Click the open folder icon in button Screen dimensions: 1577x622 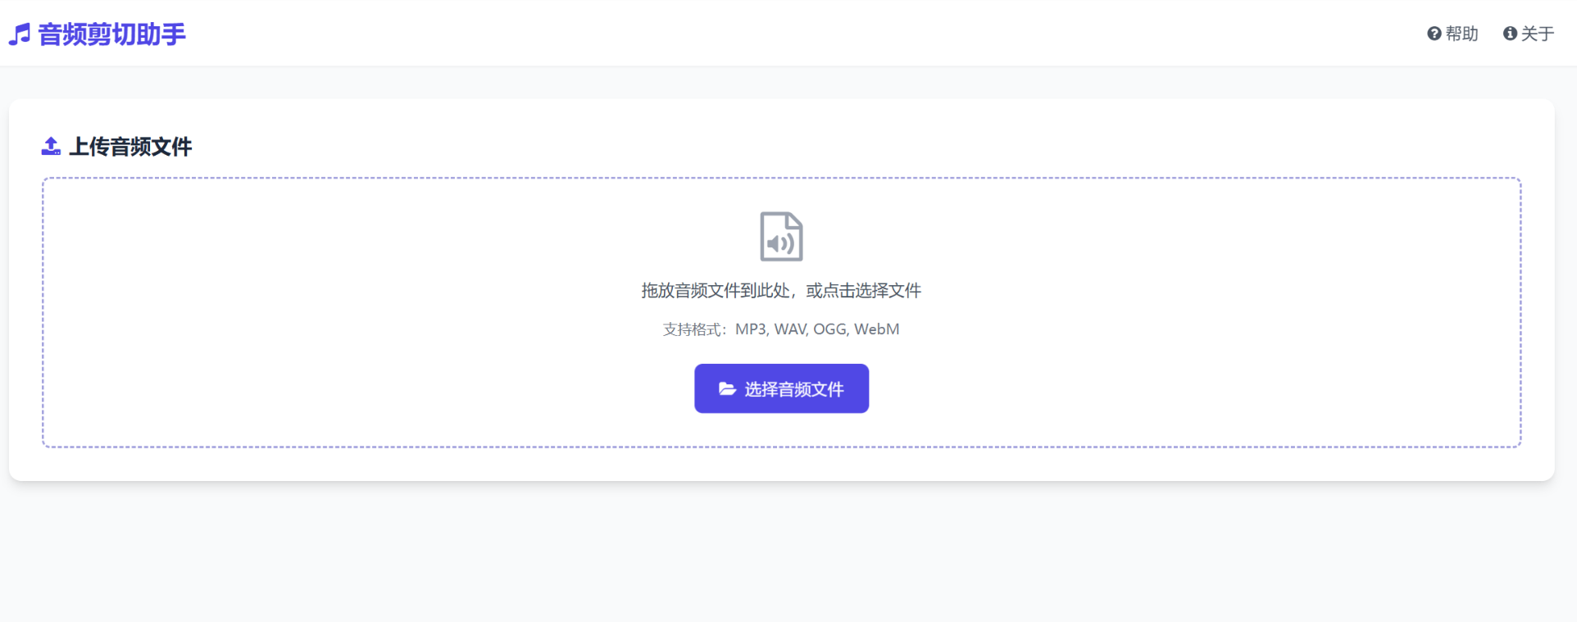coord(727,389)
